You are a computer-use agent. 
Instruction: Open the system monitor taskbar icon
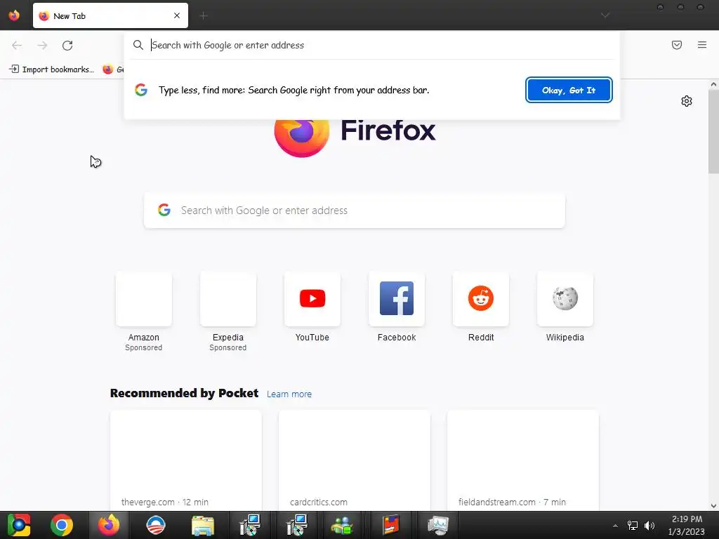[438, 525]
